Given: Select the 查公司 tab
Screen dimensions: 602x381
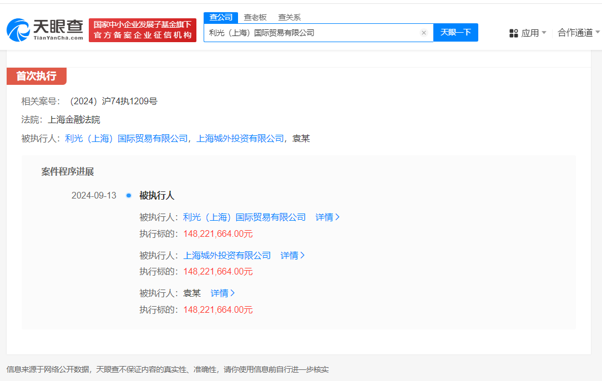Looking at the screenshot, I should tap(220, 17).
